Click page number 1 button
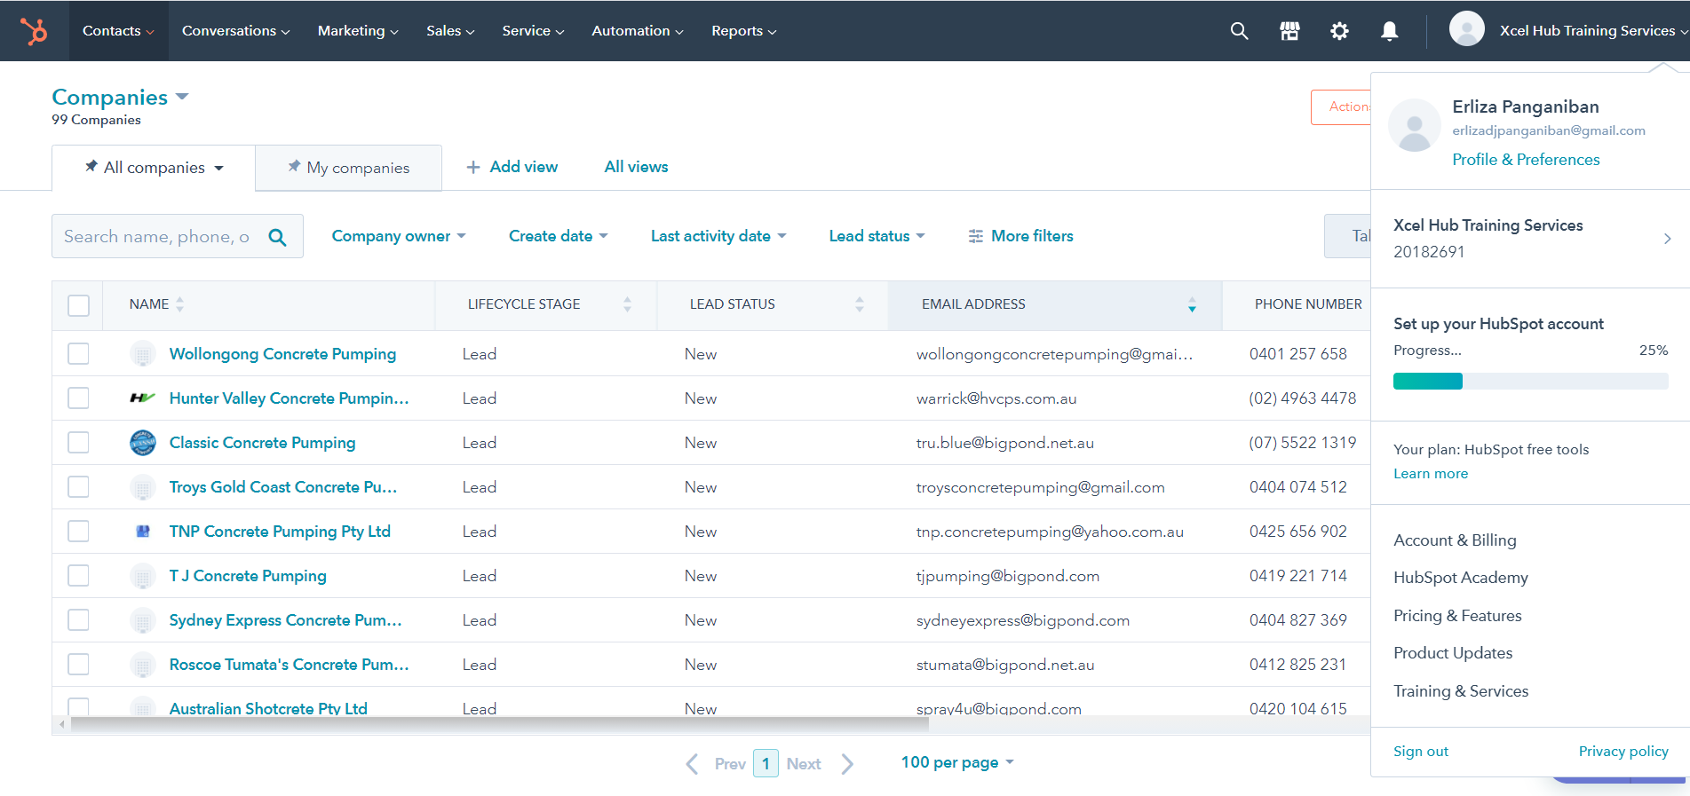Viewport: 1690px width, 796px height. (766, 763)
